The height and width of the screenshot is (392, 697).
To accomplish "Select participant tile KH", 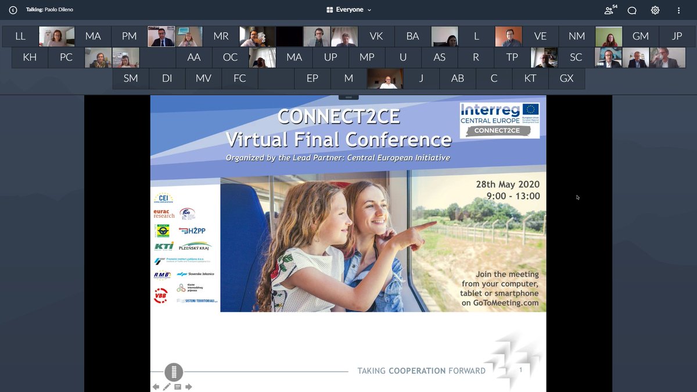I will tap(30, 57).
